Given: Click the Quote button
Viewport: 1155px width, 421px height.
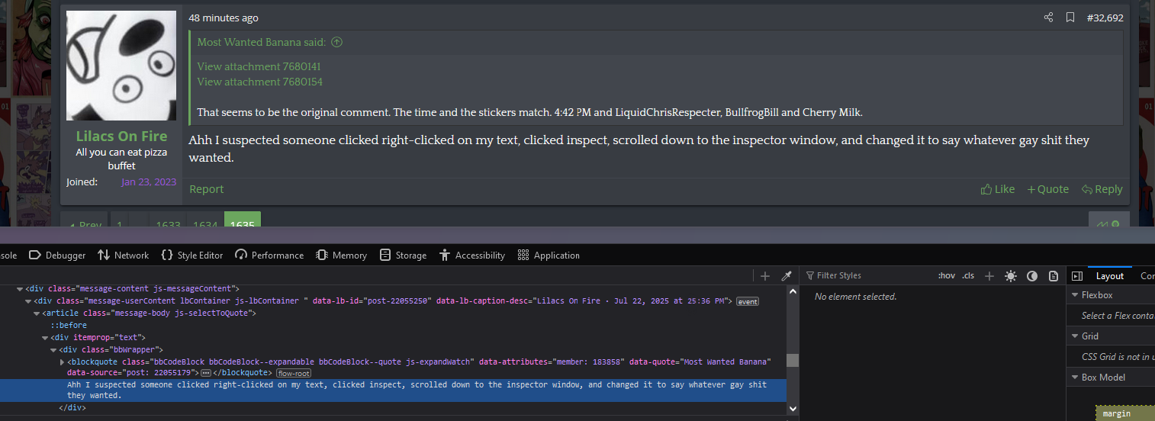Looking at the screenshot, I should coord(1047,189).
